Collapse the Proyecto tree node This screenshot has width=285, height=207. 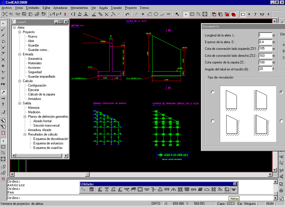tap(20, 32)
